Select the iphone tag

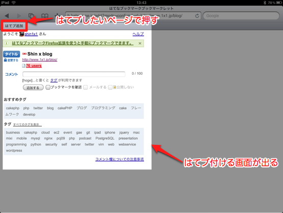[x=110, y=133]
